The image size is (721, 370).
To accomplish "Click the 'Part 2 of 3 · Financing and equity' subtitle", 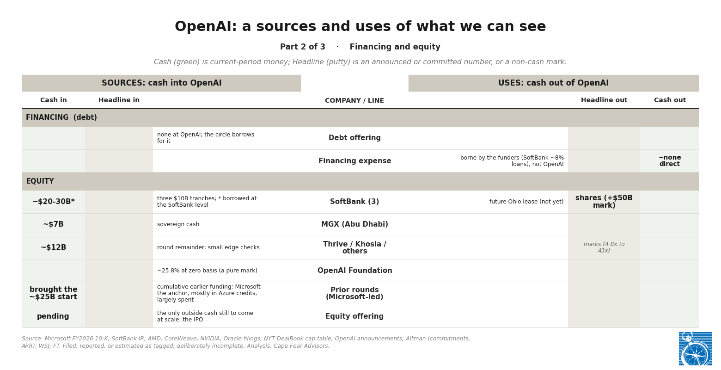I will (360, 47).
